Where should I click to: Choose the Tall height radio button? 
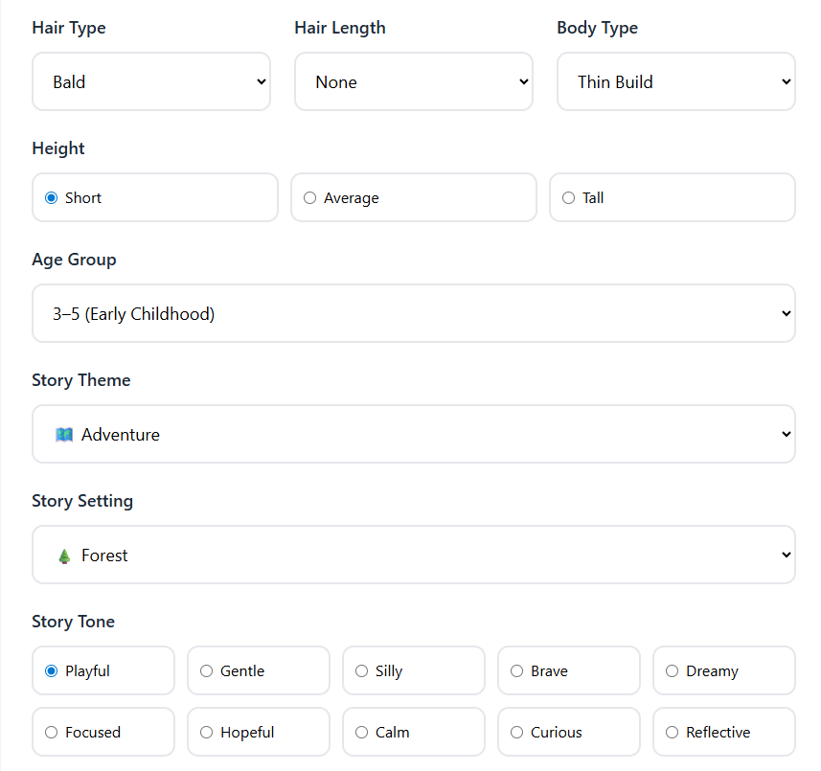pyautogui.click(x=569, y=198)
